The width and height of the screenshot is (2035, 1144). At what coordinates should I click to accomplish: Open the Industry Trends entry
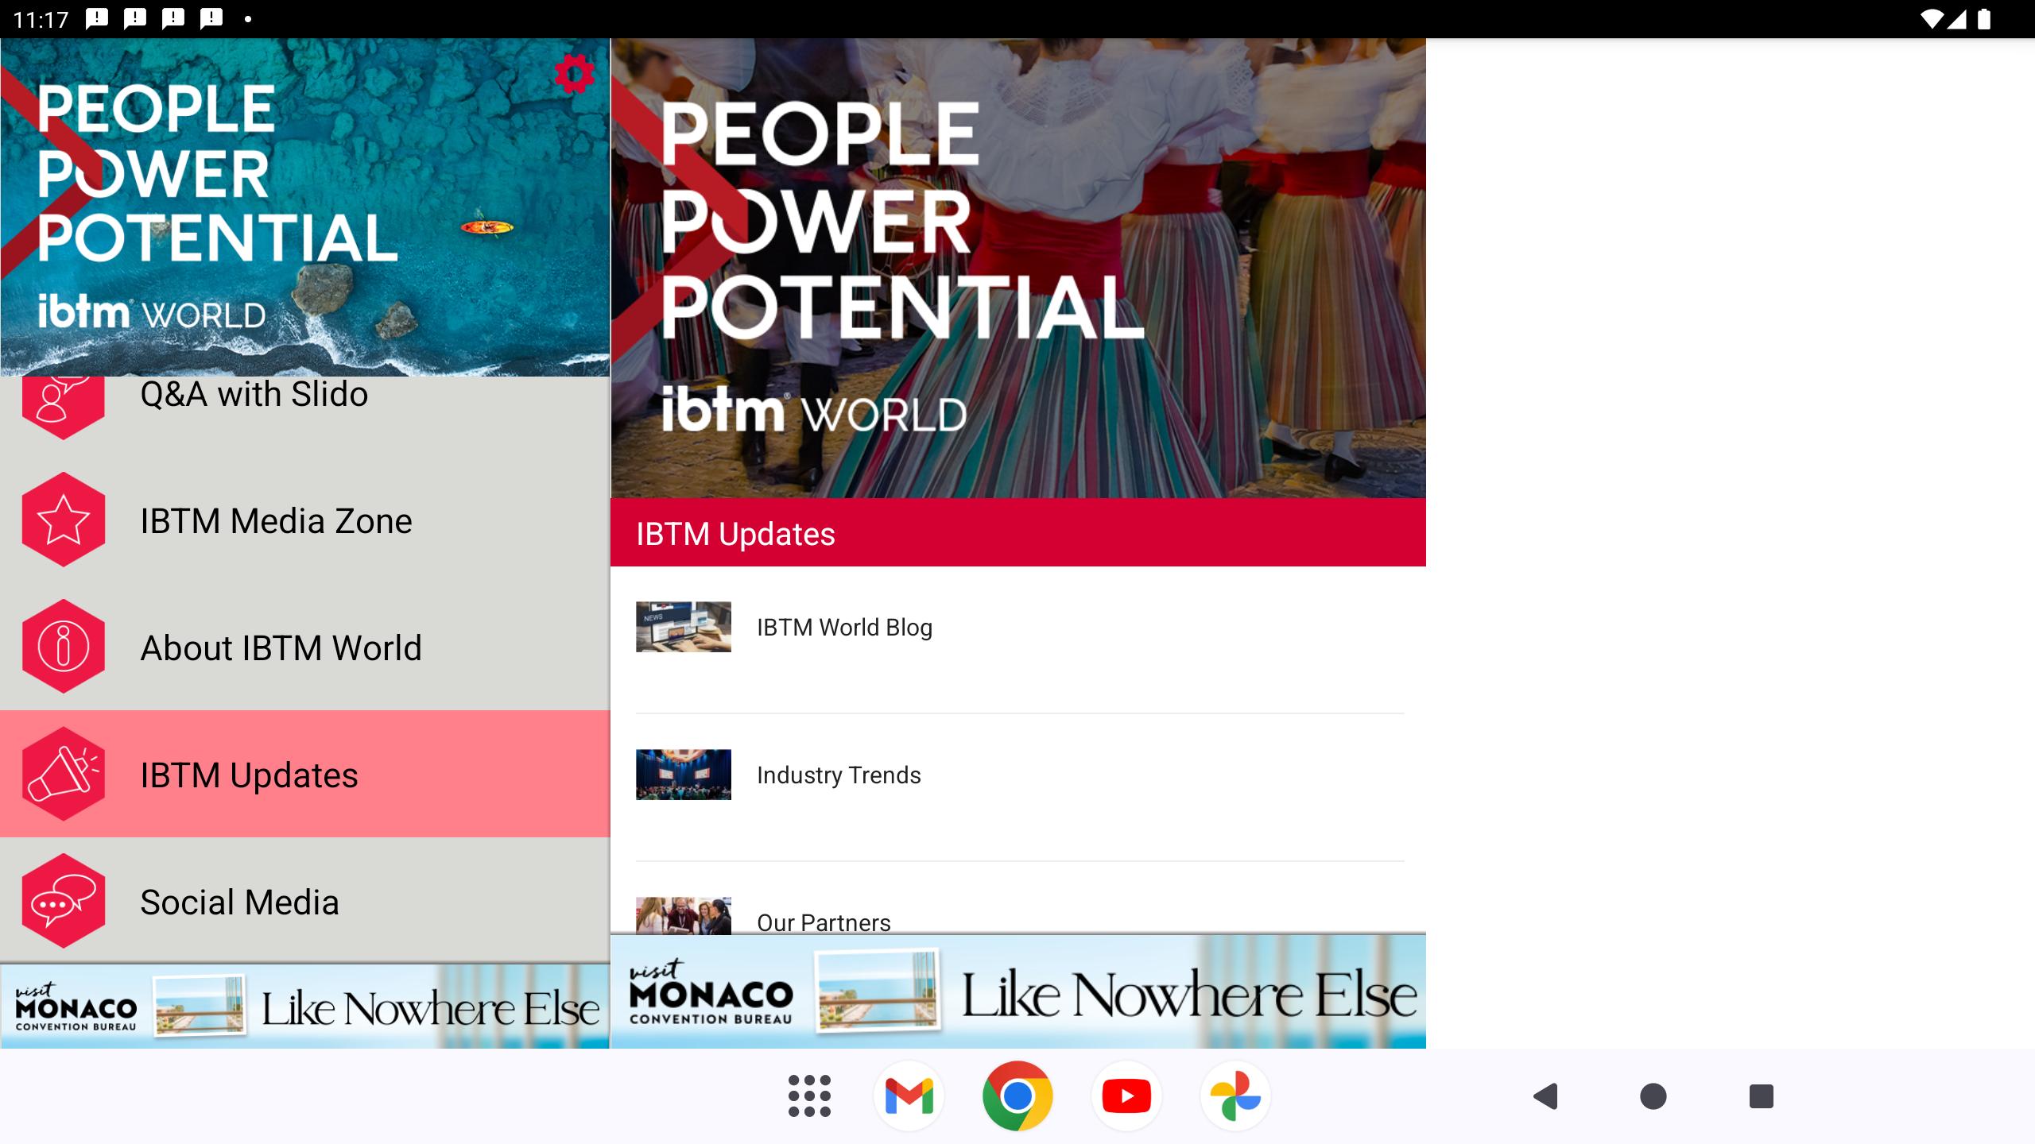[x=1018, y=787]
